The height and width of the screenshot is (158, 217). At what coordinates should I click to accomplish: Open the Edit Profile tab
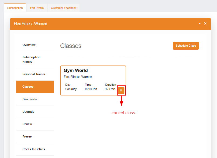coord(37,8)
